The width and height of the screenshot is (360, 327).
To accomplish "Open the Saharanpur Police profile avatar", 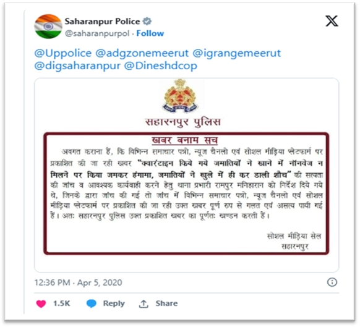I will click(48, 27).
